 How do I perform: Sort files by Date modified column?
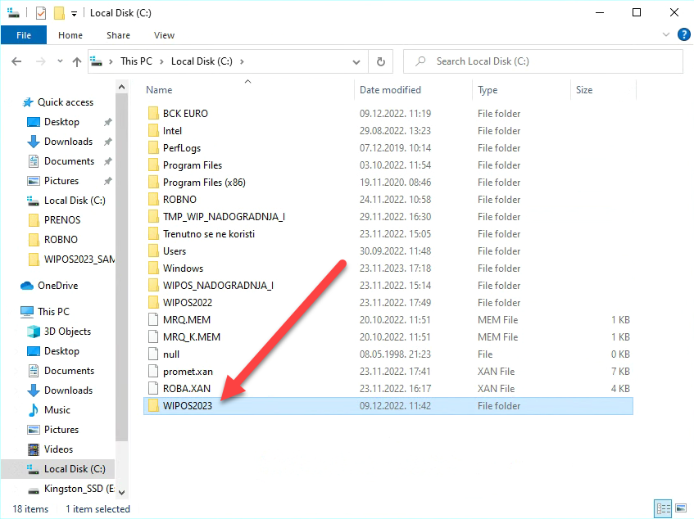pyautogui.click(x=390, y=90)
